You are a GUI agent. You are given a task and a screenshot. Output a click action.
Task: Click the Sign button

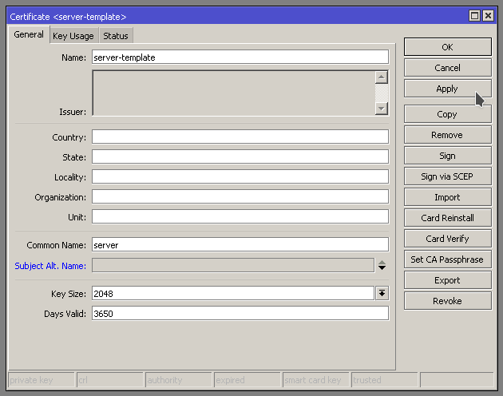tap(447, 156)
